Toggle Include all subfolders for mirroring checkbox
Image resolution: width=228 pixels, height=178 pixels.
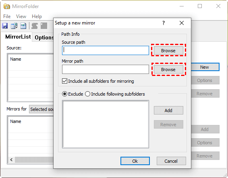pyautogui.click(x=64, y=81)
